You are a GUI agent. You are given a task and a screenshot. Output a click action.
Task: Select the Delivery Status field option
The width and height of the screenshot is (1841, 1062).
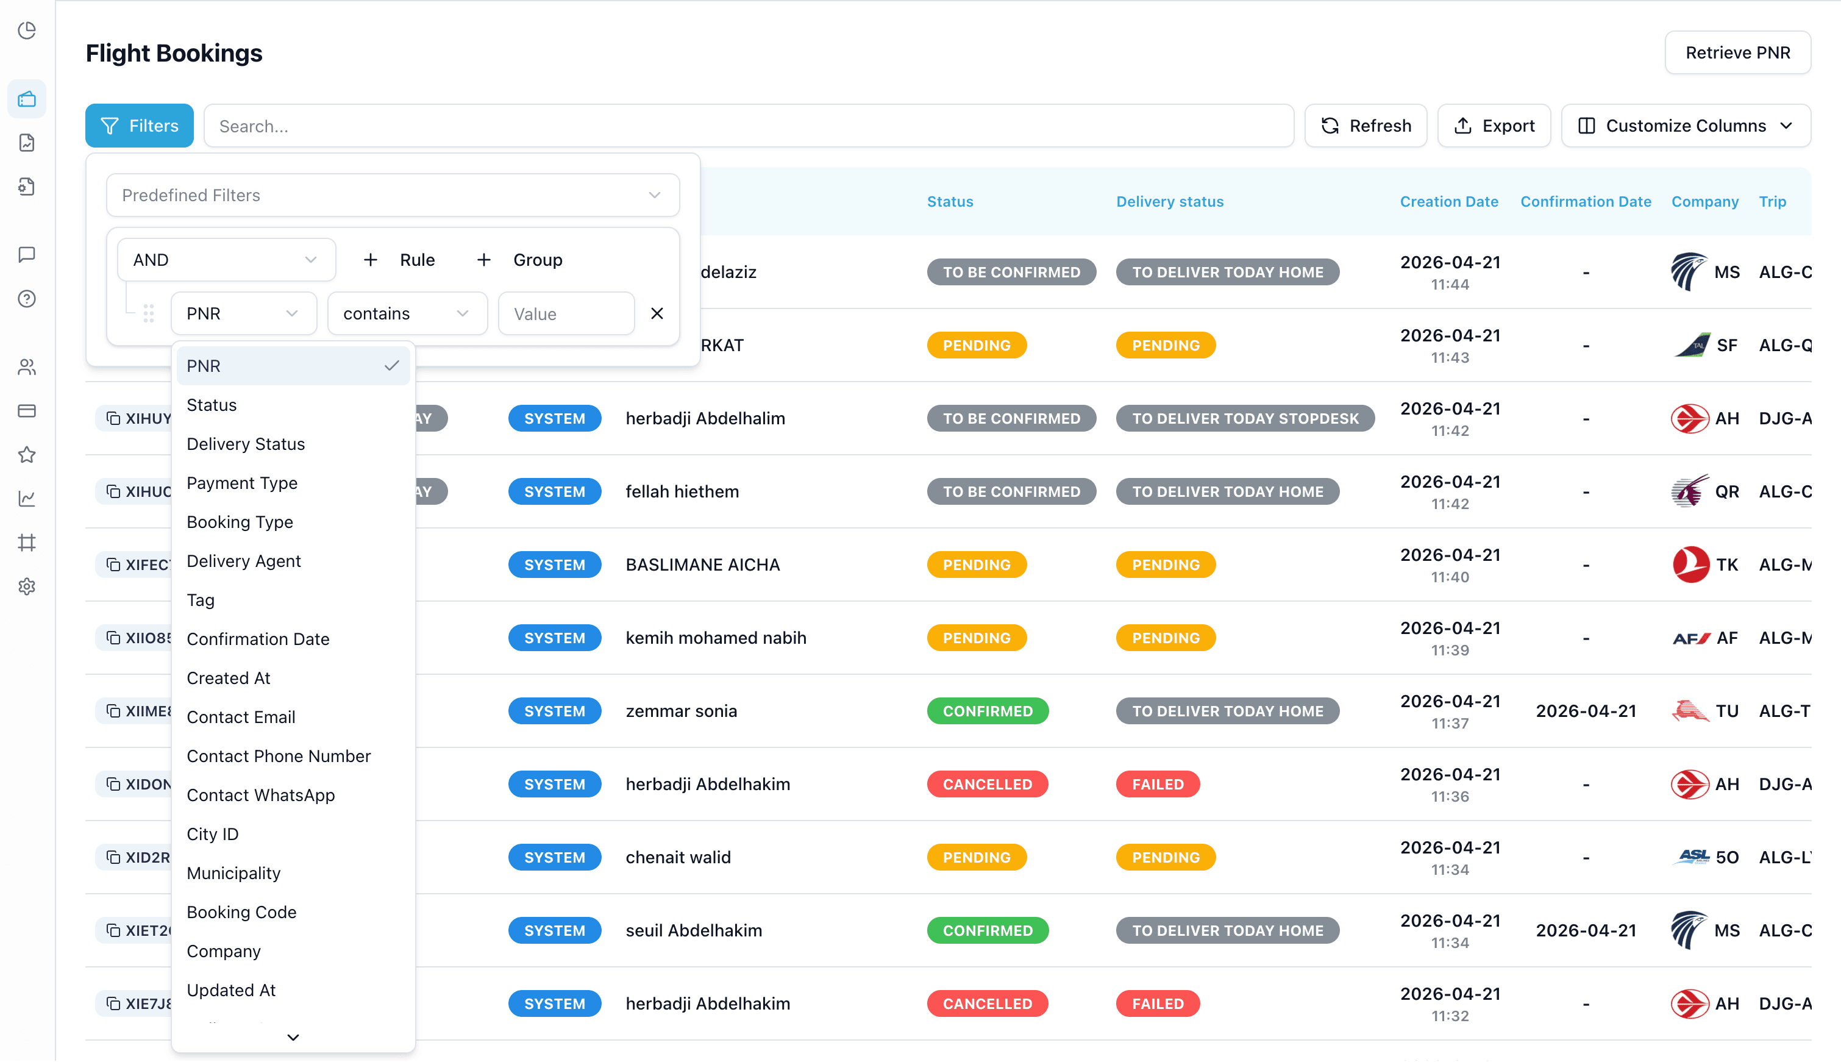click(293, 444)
